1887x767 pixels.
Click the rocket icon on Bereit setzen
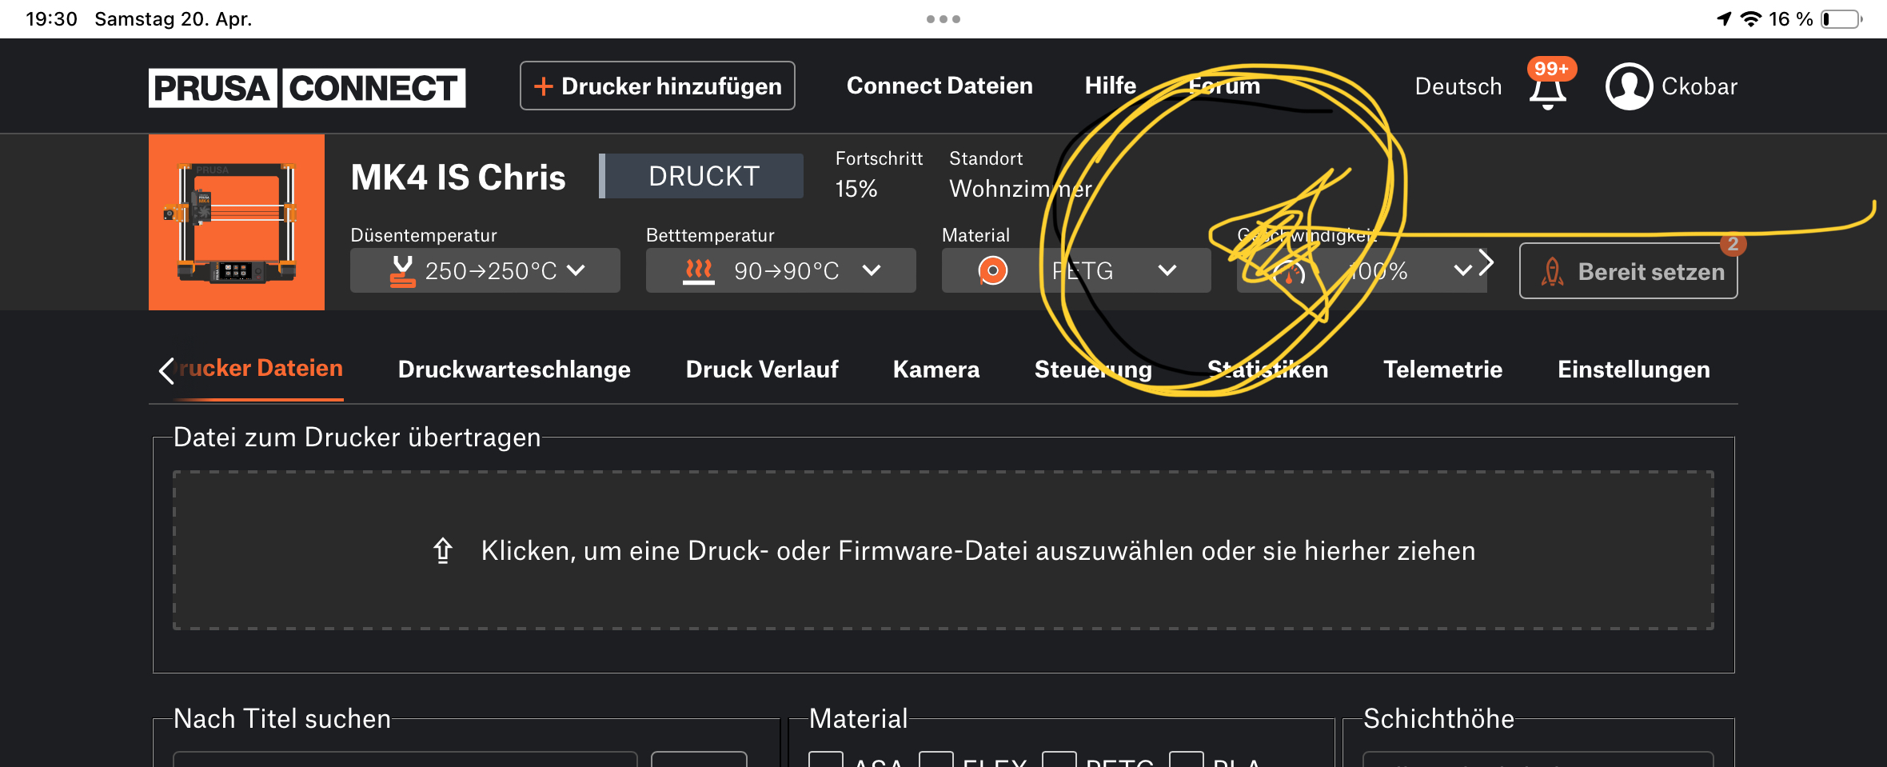click(1552, 272)
